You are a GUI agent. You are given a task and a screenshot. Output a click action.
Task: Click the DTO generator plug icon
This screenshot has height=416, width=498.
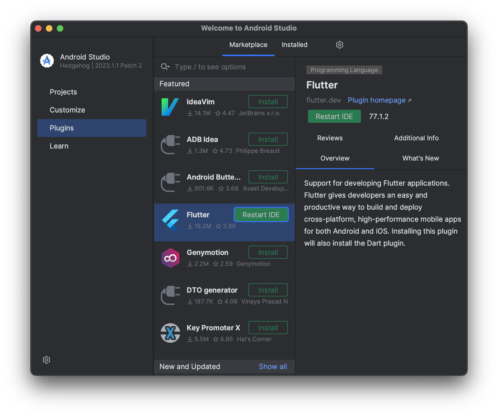[x=170, y=295]
